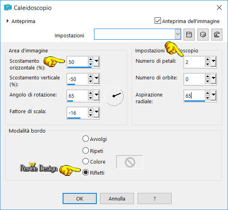The width and height of the screenshot is (228, 210).
Task: Click the rotation angle dial
Action: coord(114,96)
